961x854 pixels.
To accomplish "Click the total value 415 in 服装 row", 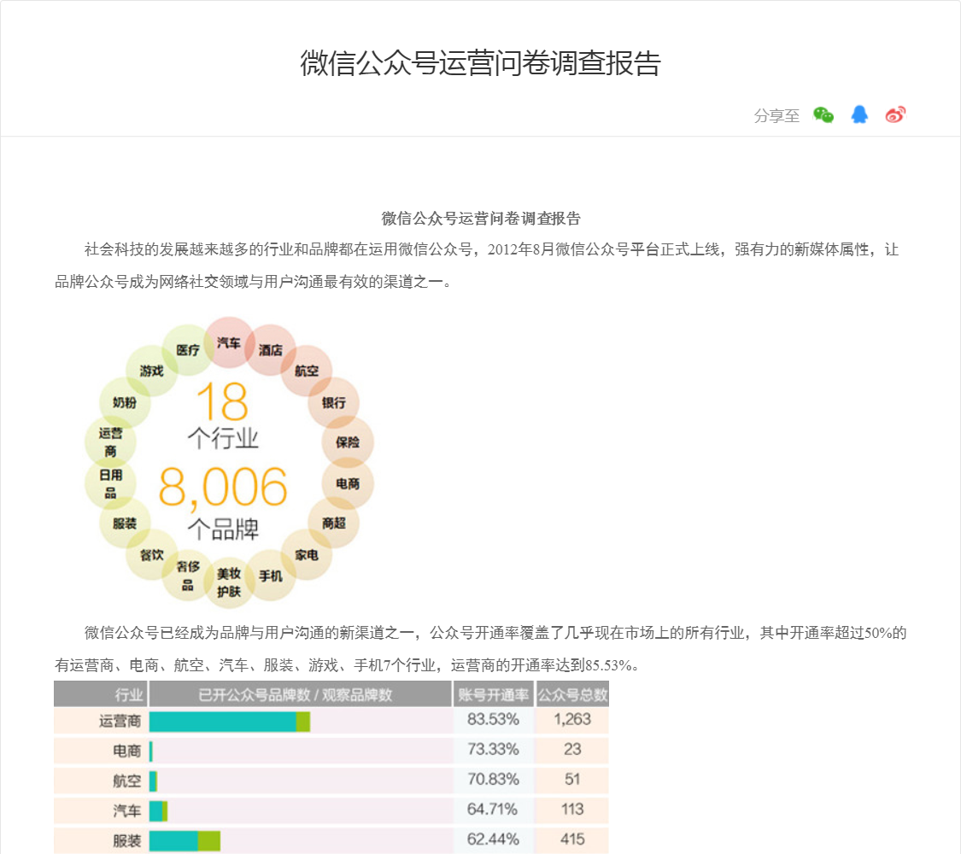I will 572,839.
